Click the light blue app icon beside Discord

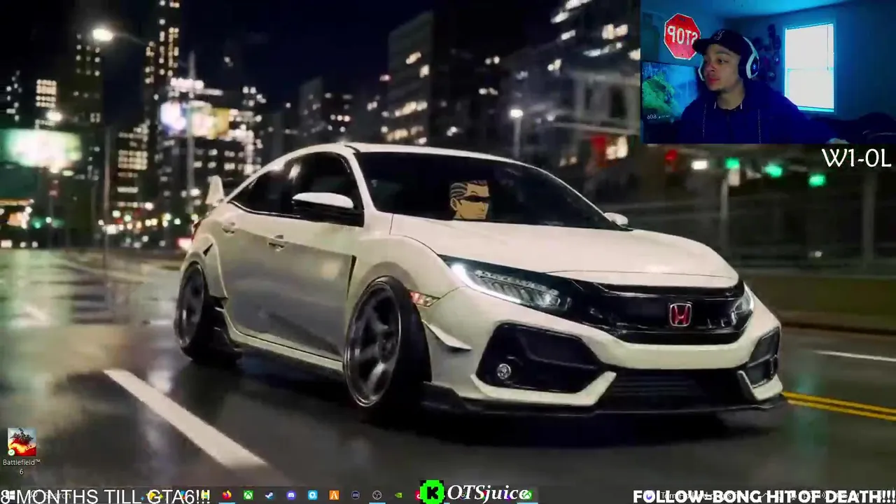click(x=312, y=495)
